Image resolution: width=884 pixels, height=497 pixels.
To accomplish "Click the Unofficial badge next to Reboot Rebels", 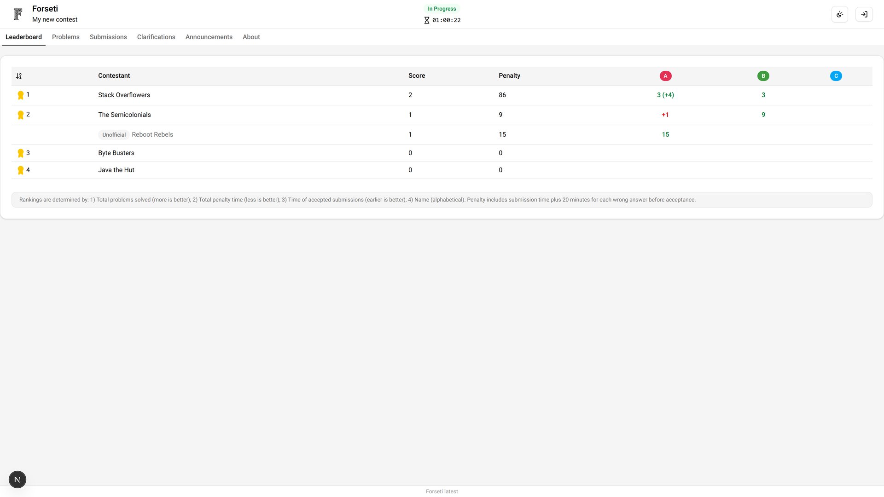I will pyautogui.click(x=113, y=134).
